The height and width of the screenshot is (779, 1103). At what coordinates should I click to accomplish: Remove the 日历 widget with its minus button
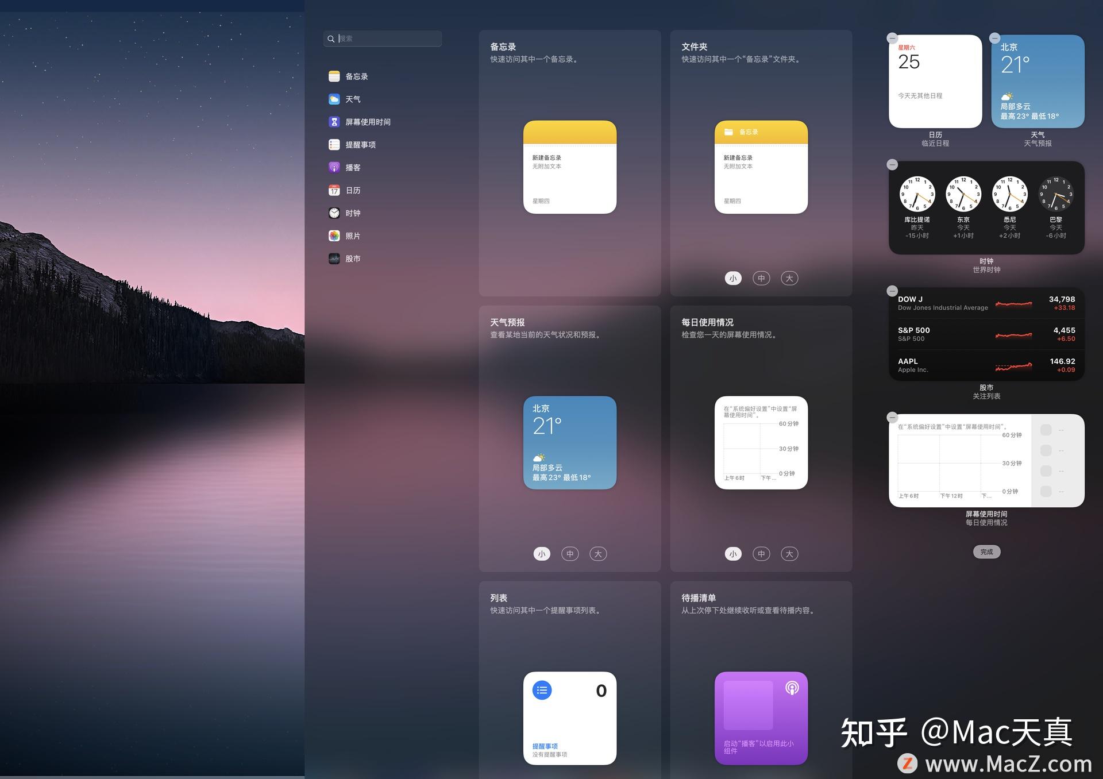point(892,38)
